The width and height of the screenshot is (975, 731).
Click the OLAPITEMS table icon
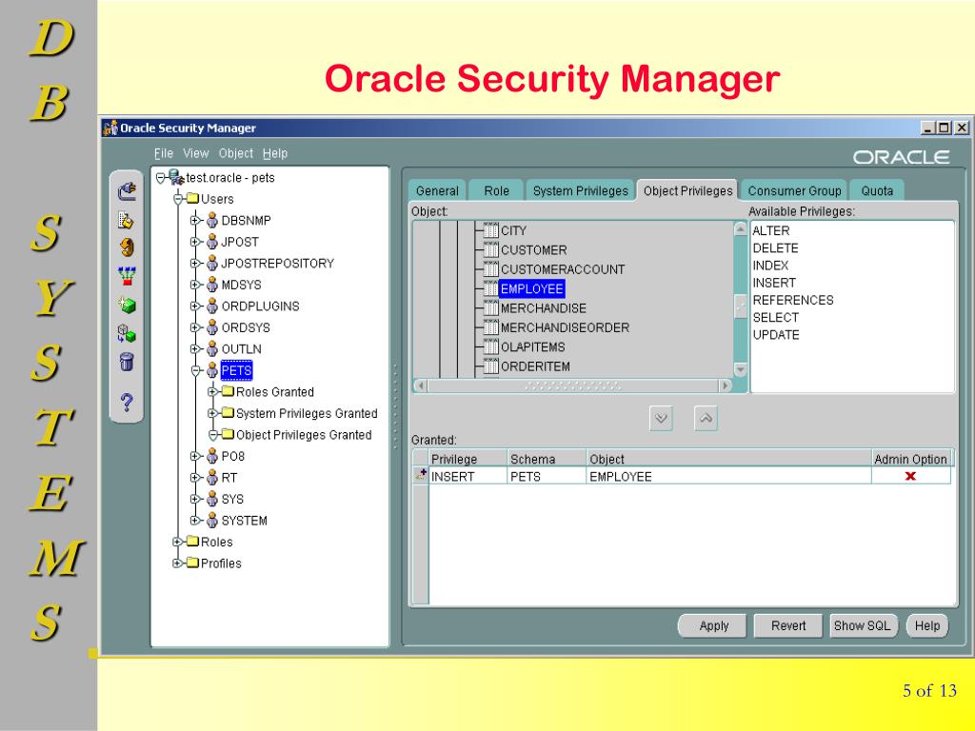491,346
